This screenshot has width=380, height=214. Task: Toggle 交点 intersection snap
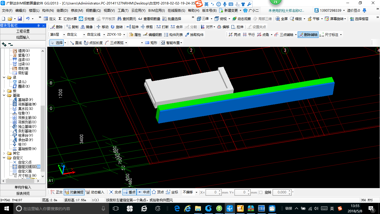click(x=115, y=192)
